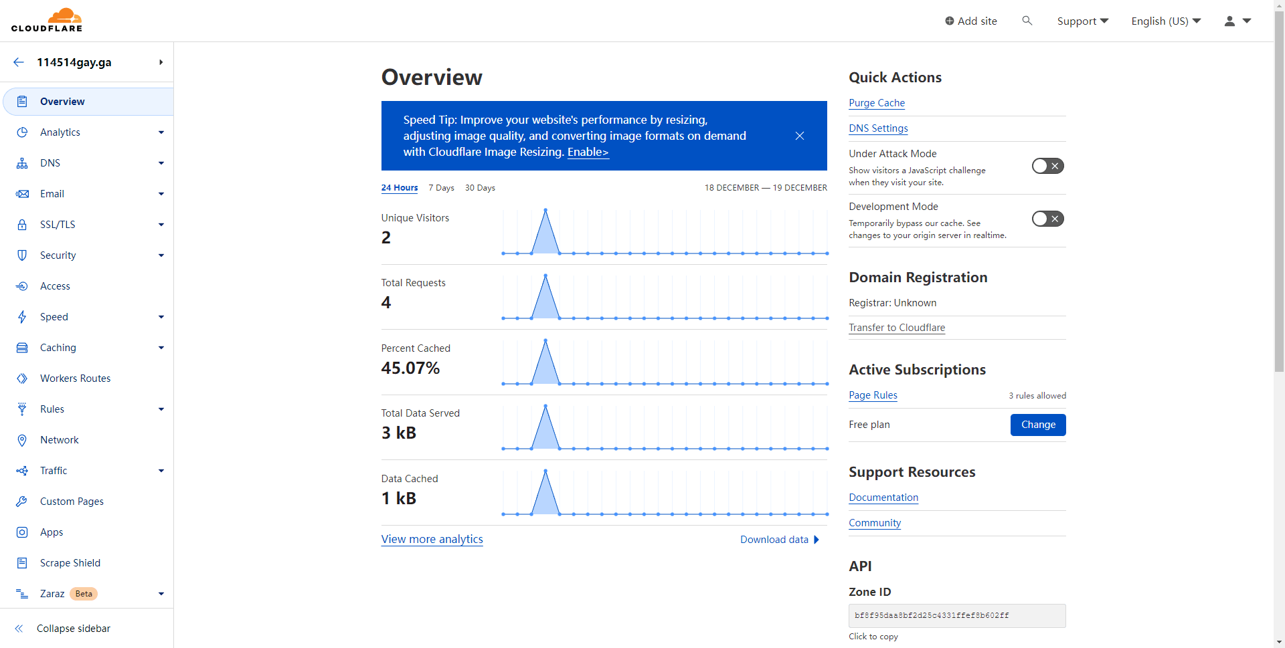The width and height of the screenshot is (1285, 648).
Task: Click the user account profile icon
Action: [1229, 21]
